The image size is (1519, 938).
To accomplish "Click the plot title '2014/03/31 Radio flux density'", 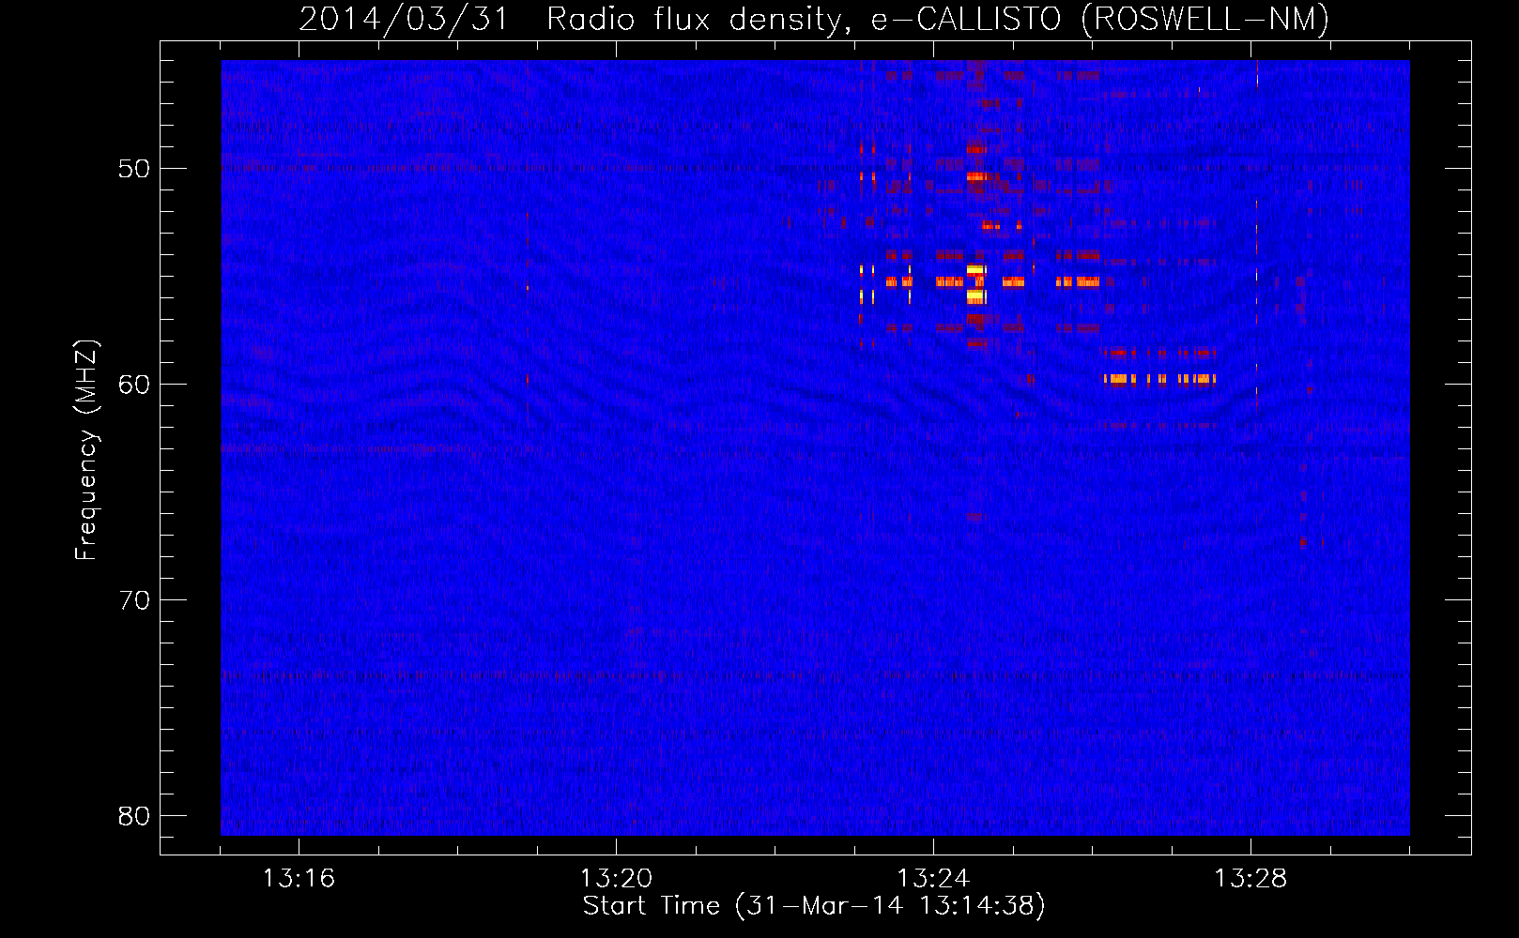I will click(570, 20).
